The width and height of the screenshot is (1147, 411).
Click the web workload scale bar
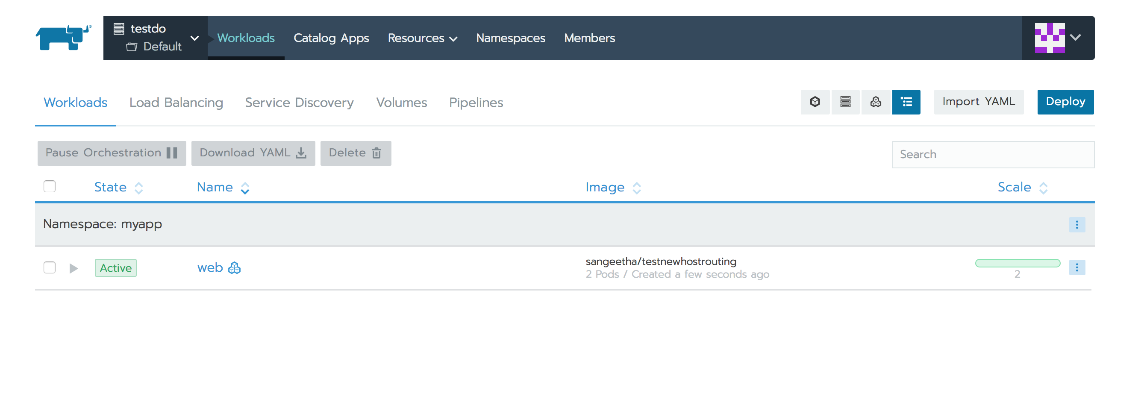point(1018,263)
